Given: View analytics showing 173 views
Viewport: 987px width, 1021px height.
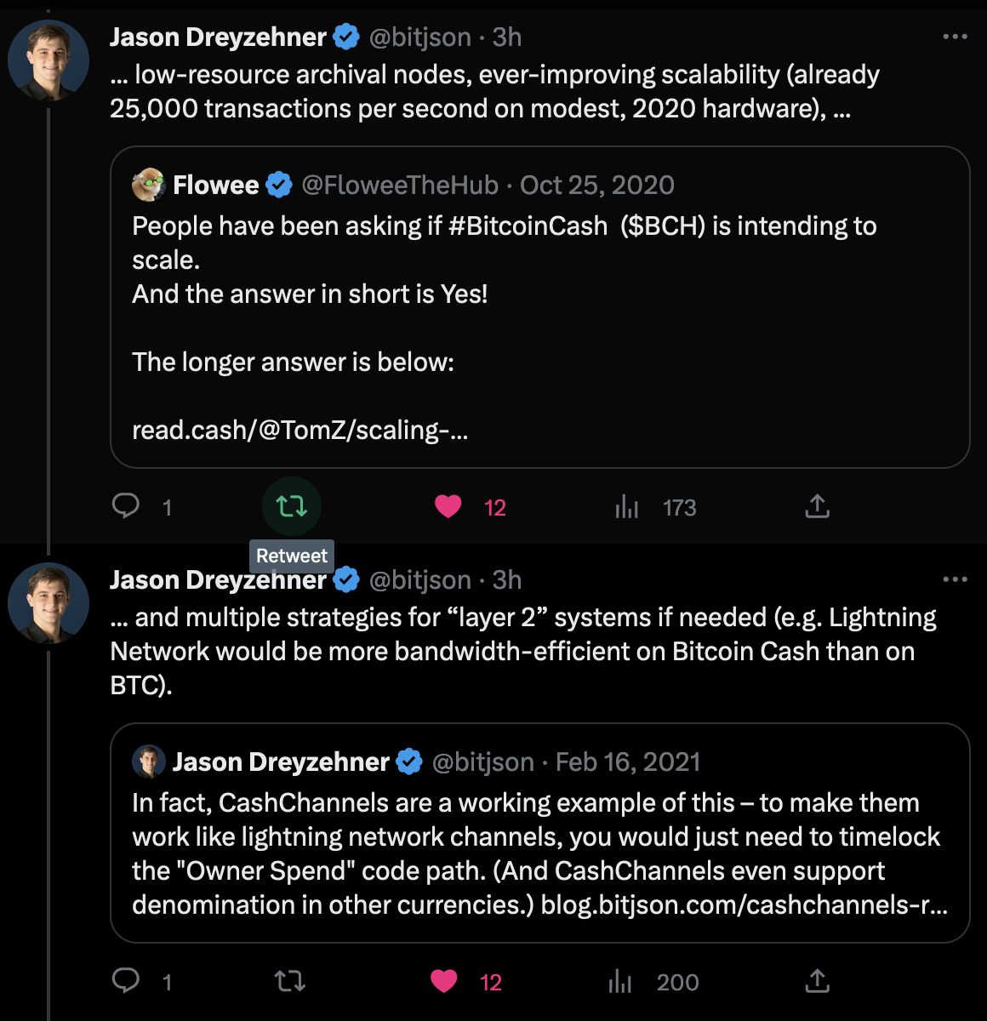Looking at the screenshot, I should (627, 507).
